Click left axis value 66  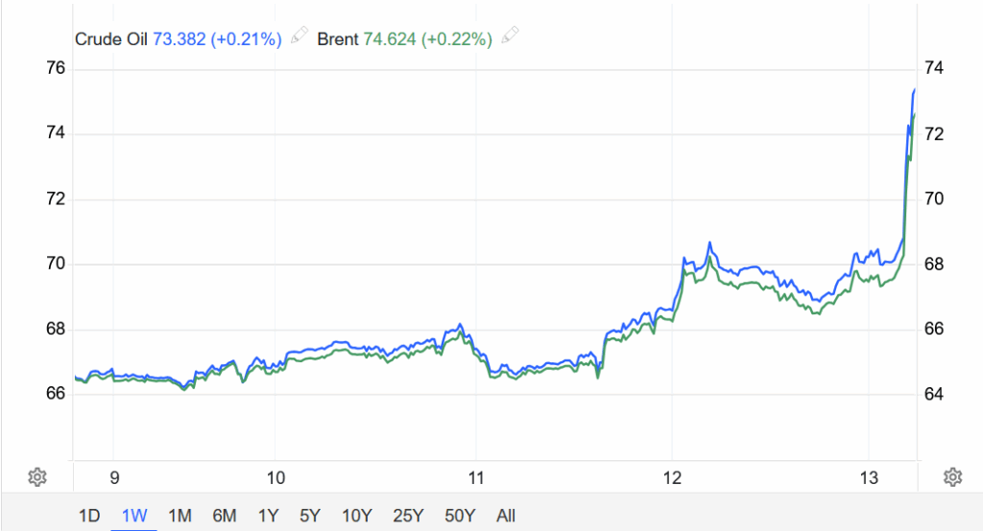[56, 393]
